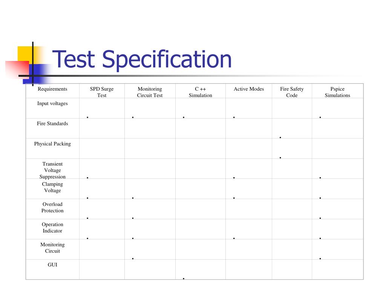The width and height of the screenshot is (386, 289).
Task: Select the Monitoring Circuit Test column header
Action: 150,92
